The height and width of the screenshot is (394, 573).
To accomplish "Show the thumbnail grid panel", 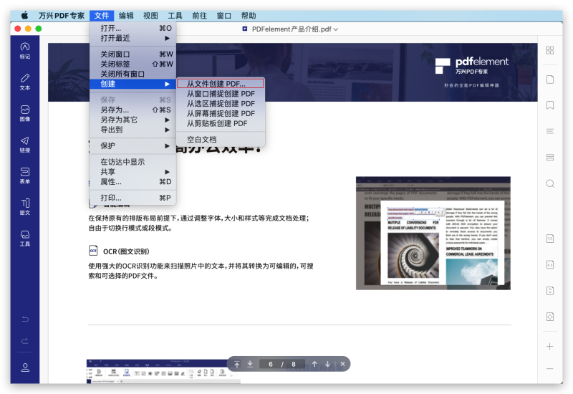I will (549, 50).
